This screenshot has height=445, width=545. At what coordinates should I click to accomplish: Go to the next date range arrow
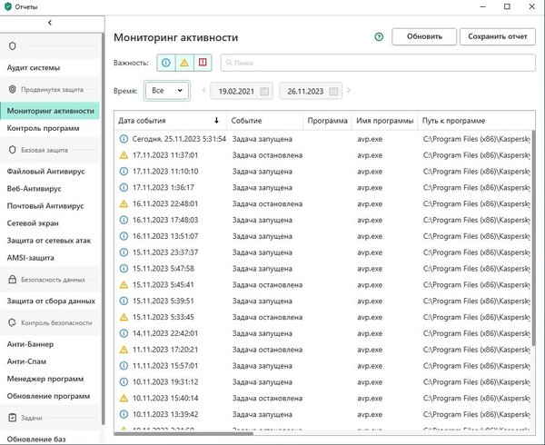pos(349,91)
